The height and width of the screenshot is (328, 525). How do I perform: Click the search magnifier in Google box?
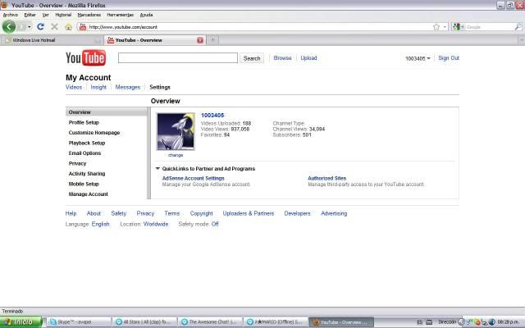(x=517, y=26)
